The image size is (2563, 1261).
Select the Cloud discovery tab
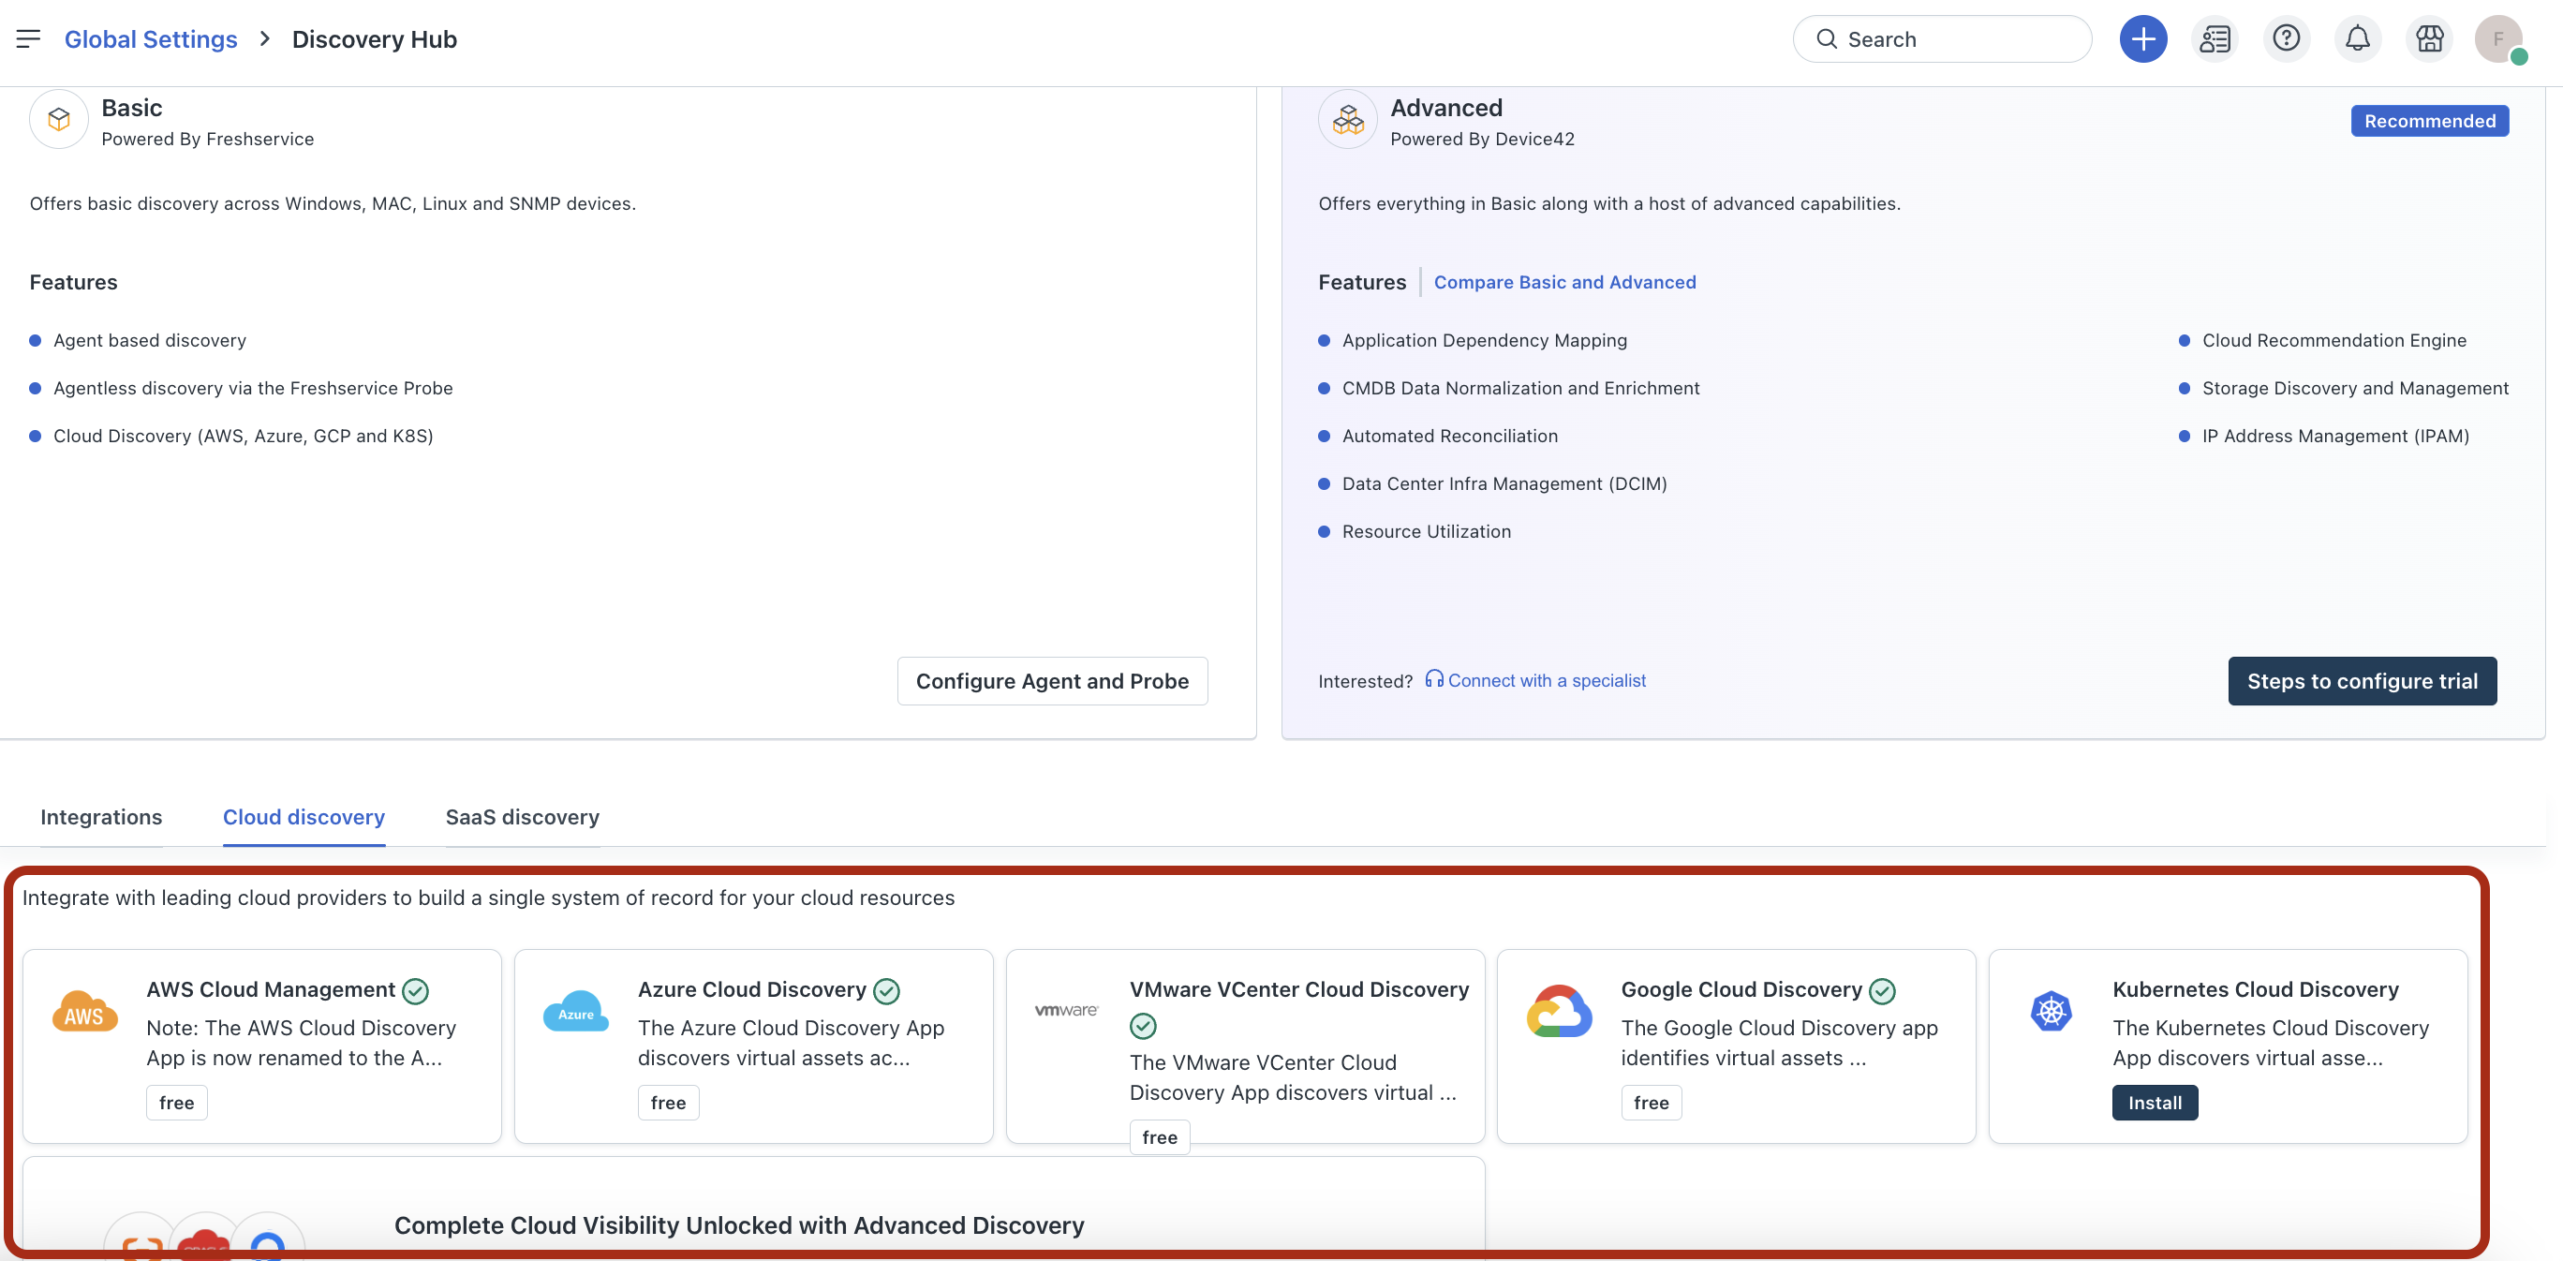304,817
